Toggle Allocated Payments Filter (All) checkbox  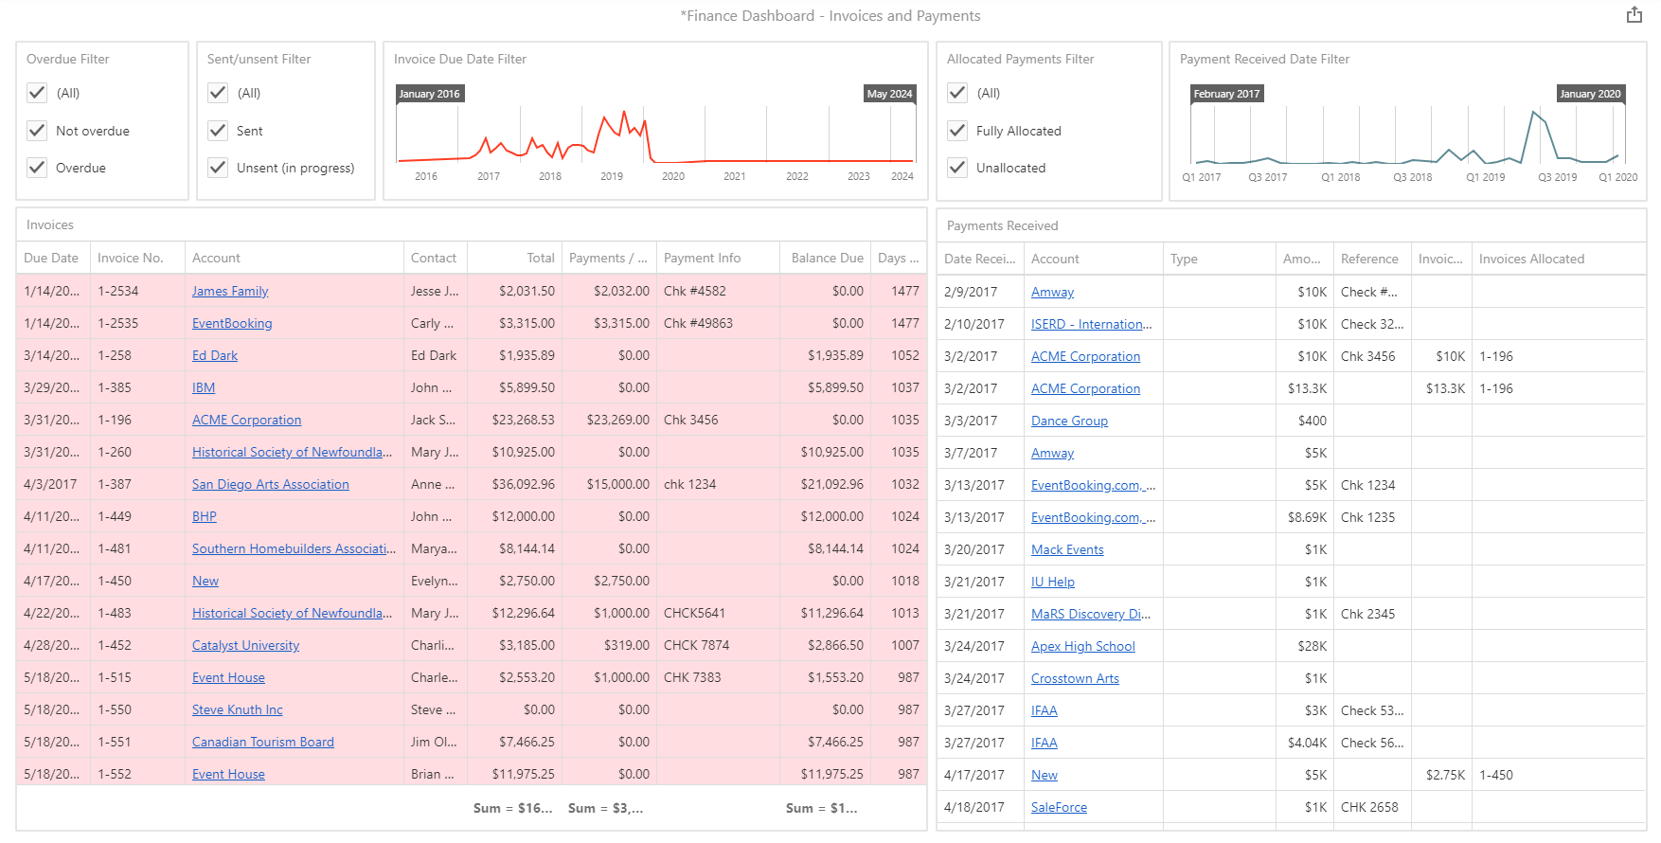click(x=957, y=93)
